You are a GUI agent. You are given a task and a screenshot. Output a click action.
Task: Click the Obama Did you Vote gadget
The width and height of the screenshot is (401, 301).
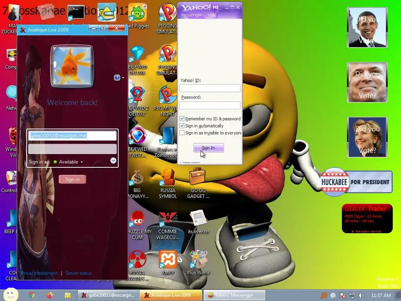click(367, 27)
